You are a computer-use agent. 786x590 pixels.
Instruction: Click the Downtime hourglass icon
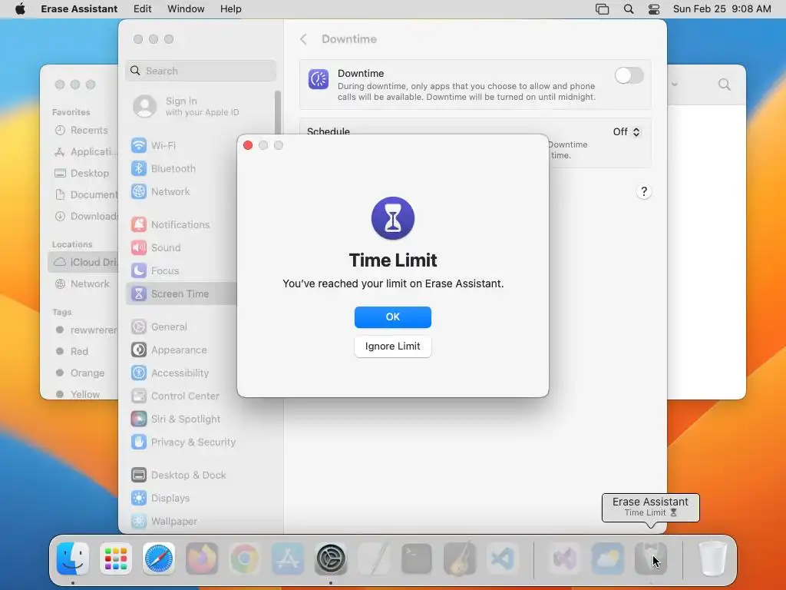coord(319,79)
